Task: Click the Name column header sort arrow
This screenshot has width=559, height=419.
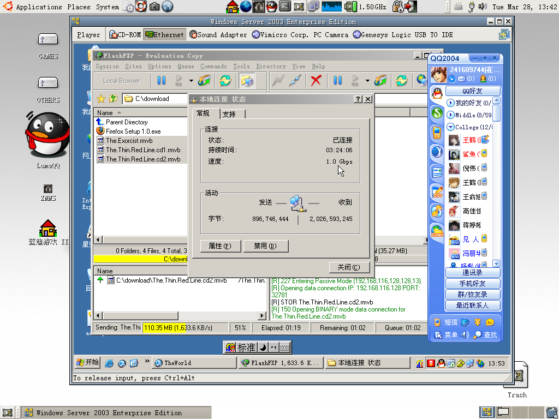Action: (x=119, y=113)
